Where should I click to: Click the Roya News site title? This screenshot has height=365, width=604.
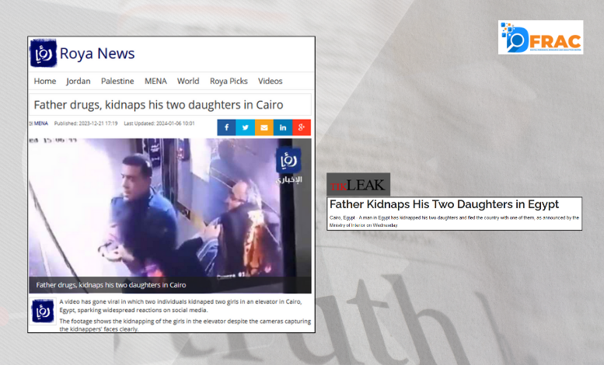(x=97, y=53)
